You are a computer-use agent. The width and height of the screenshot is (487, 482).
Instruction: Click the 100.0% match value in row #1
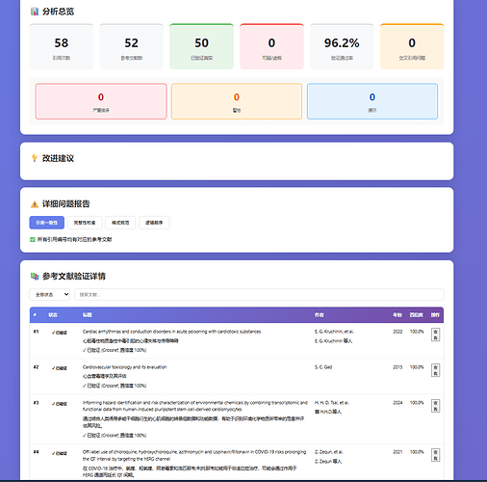[417, 332]
